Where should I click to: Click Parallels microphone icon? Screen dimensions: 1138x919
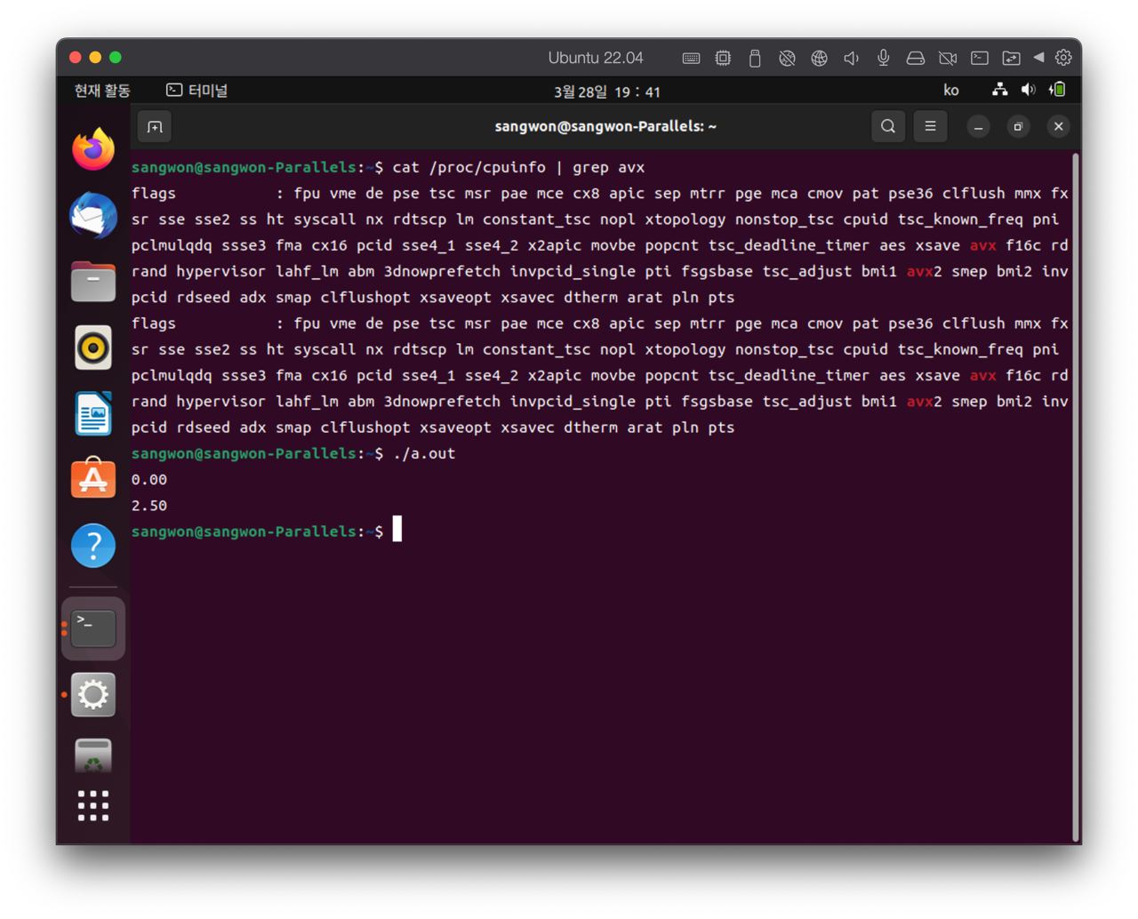pyautogui.click(x=883, y=58)
